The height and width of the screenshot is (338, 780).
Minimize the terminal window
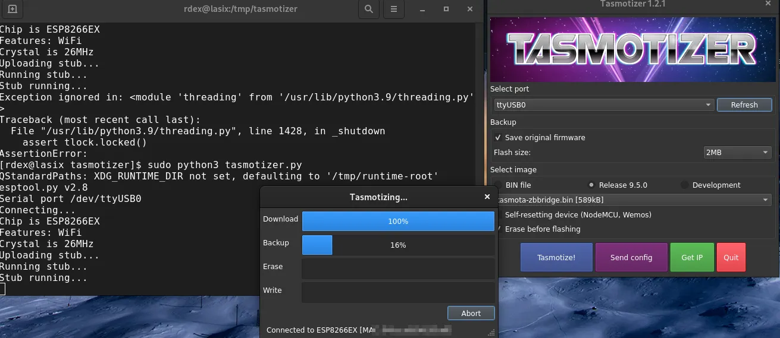click(x=422, y=9)
